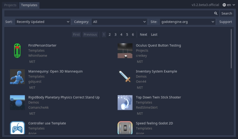Image resolution: width=238 pixels, height=139 pixels.
Task: Expand the Sort dropdown Recently Updated
Action: 43,22
